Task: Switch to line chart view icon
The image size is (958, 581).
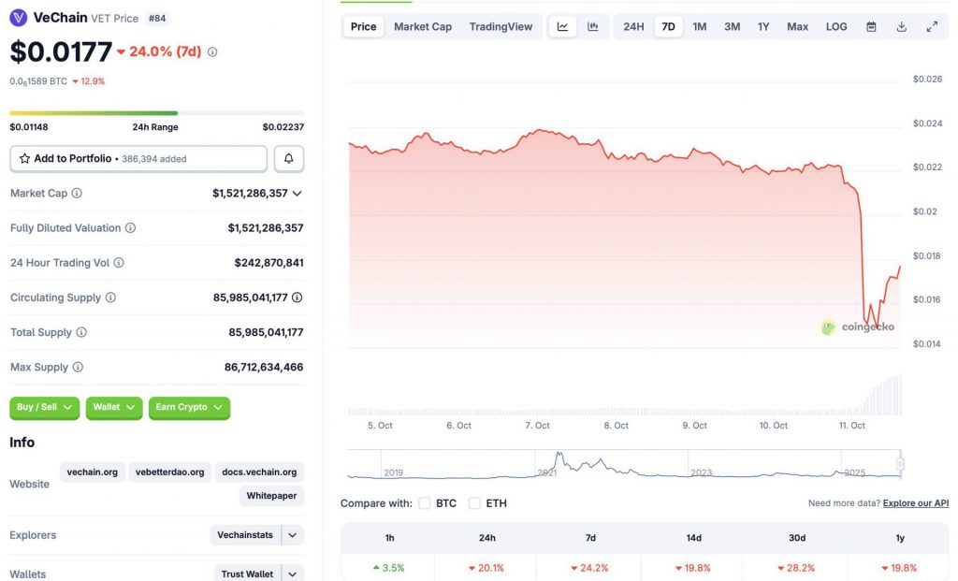Action: pyautogui.click(x=562, y=26)
